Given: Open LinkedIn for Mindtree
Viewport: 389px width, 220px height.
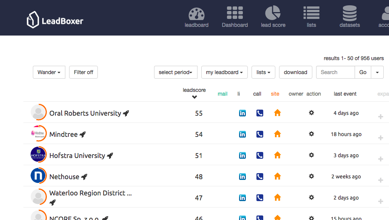Looking at the screenshot, I should tap(242, 134).
